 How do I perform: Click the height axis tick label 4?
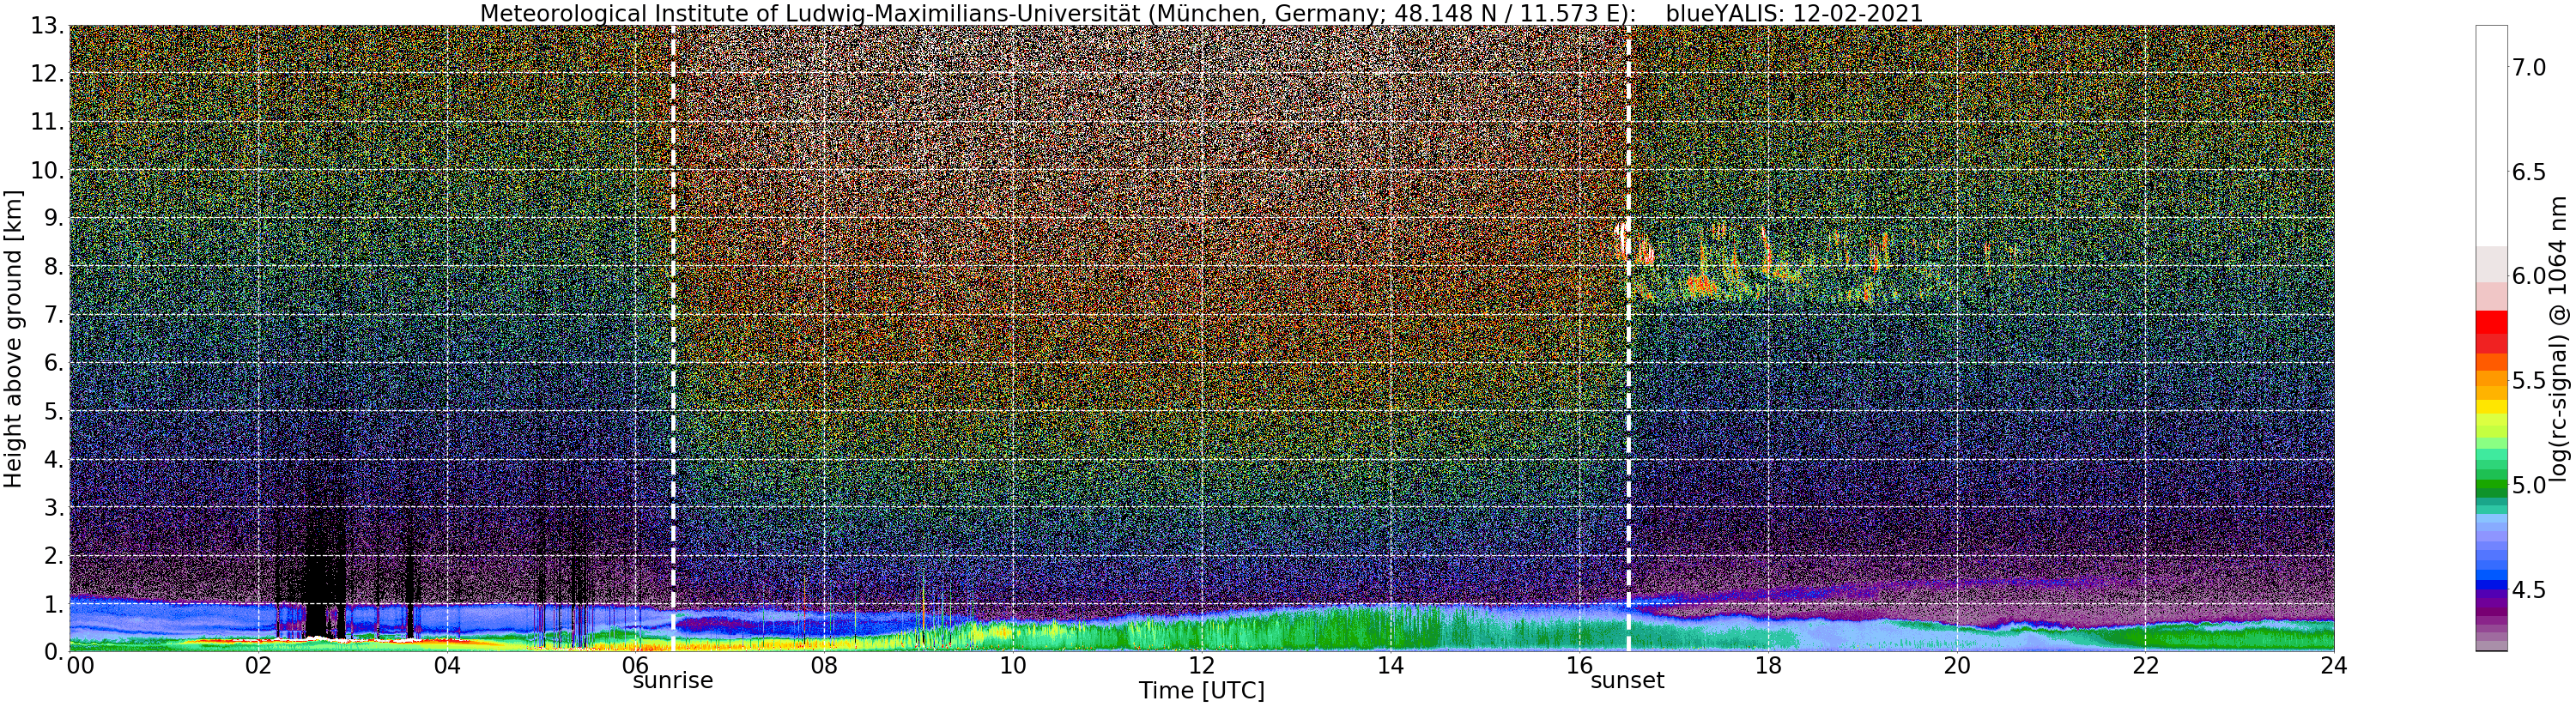[x=53, y=459]
